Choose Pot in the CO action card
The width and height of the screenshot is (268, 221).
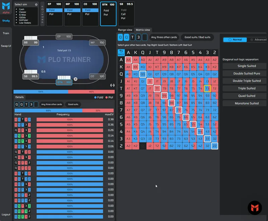tap(90, 14)
